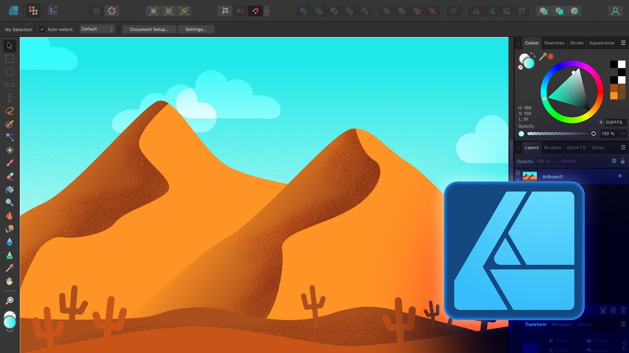Select the Pixel tool
The height and width of the screenshot is (353, 629).
(9, 151)
